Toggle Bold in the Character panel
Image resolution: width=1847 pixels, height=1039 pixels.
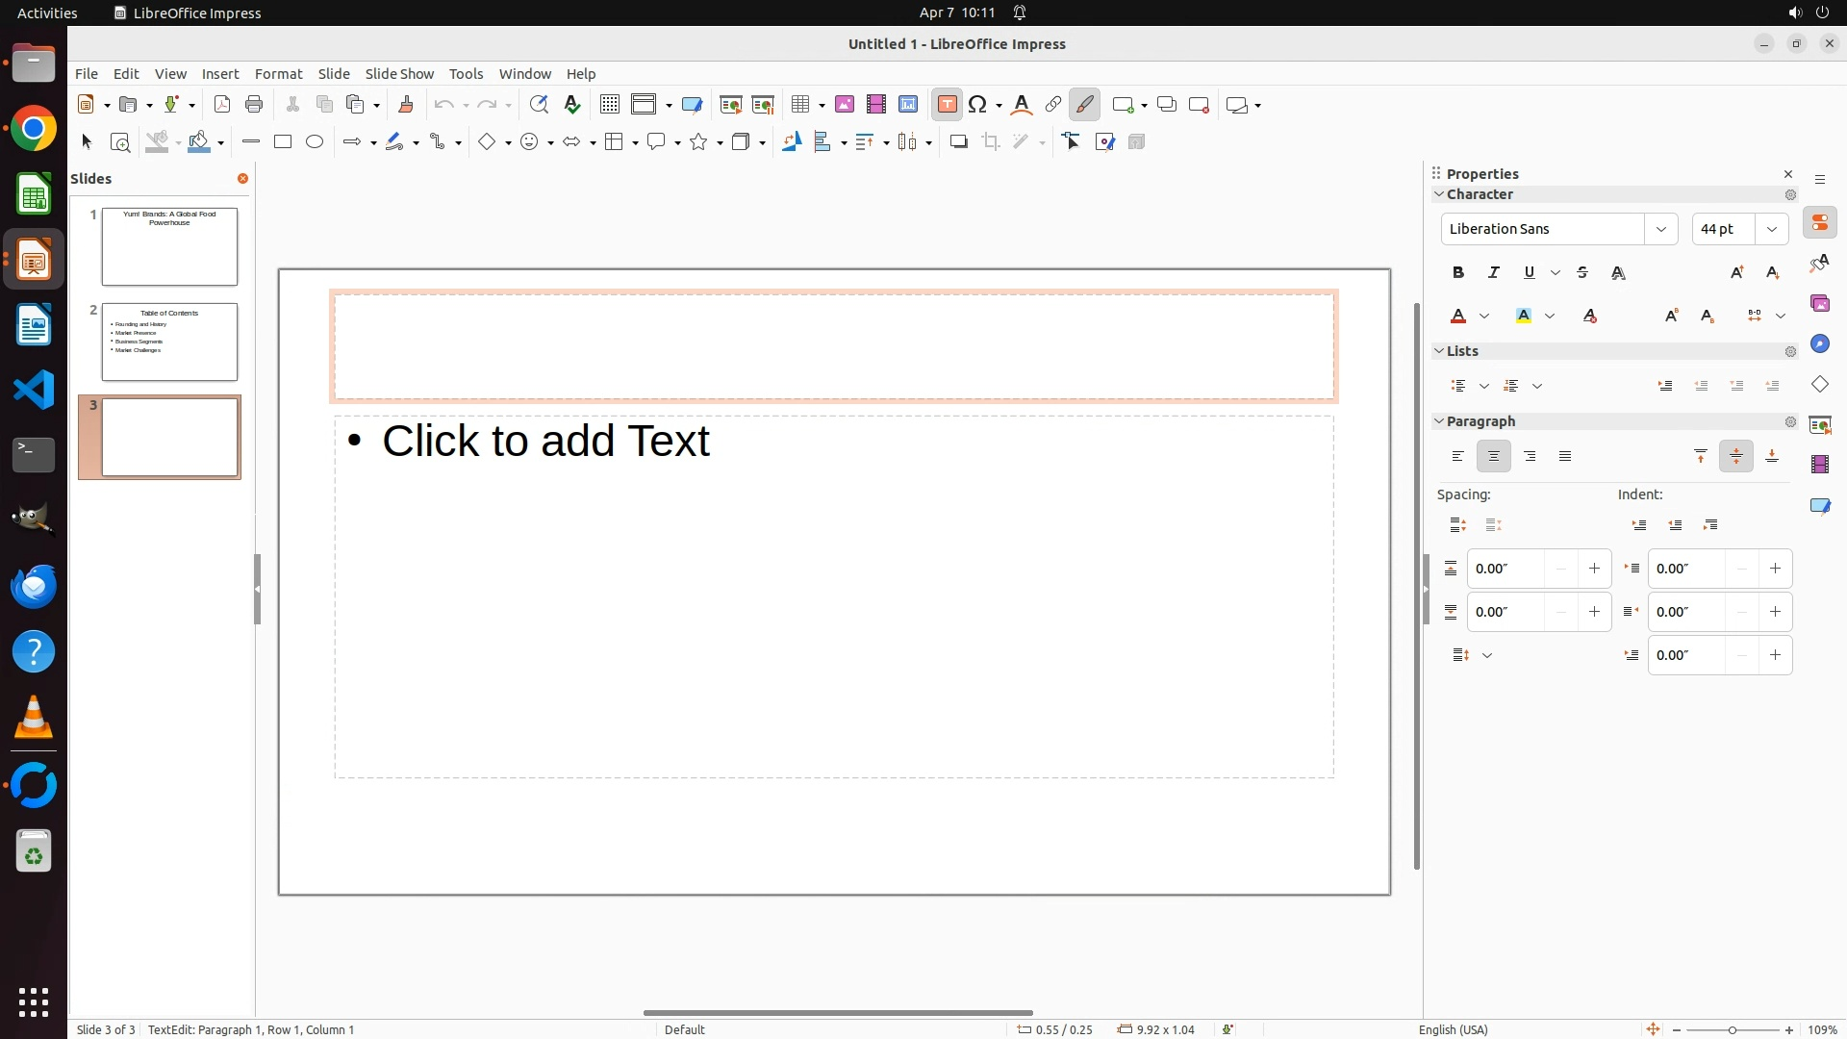1458,273
